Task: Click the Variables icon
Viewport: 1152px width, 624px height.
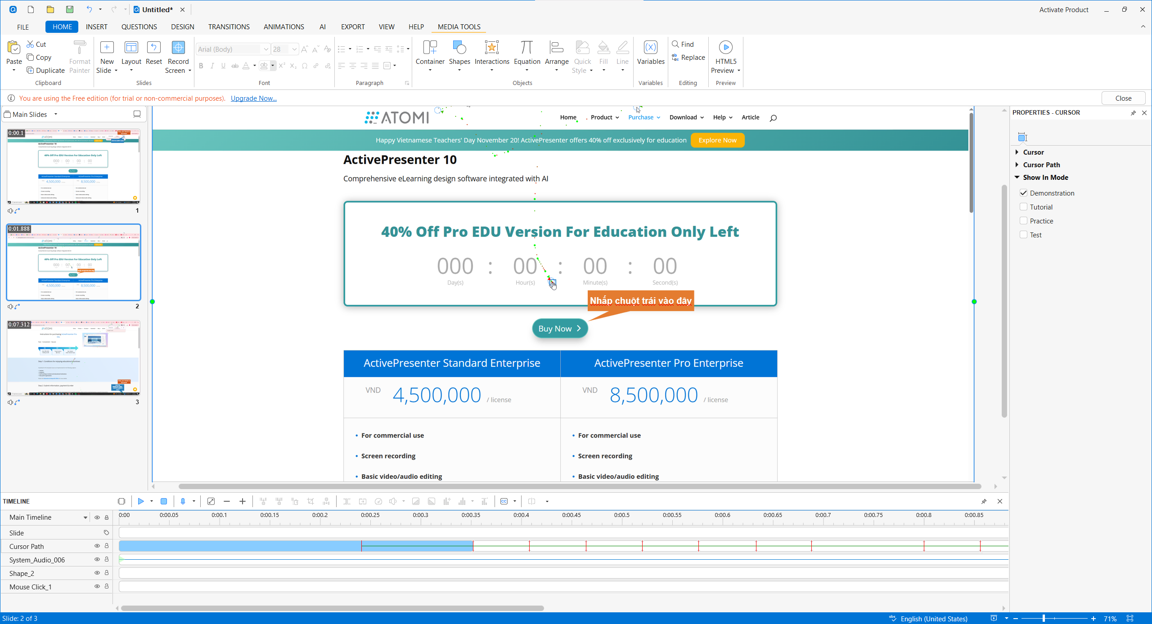Action: [650, 48]
